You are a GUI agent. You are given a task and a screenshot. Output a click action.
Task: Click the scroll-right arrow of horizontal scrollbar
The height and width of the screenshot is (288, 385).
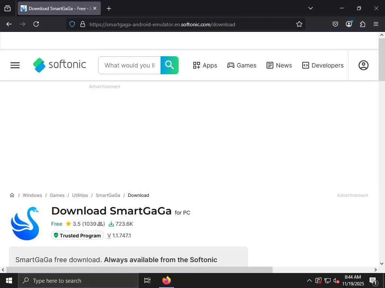click(376, 270)
